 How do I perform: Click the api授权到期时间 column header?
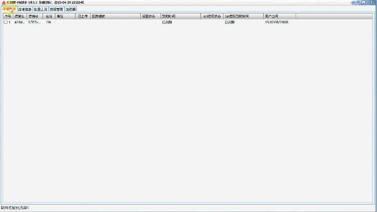[x=243, y=16]
